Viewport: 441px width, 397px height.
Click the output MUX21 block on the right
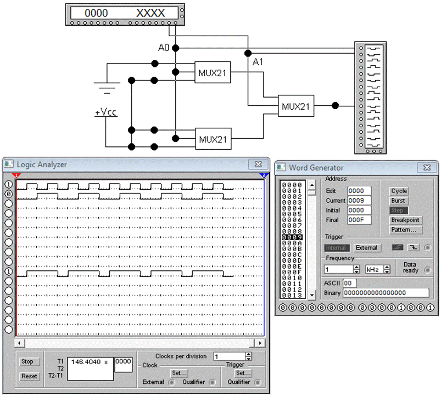(296, 106)
